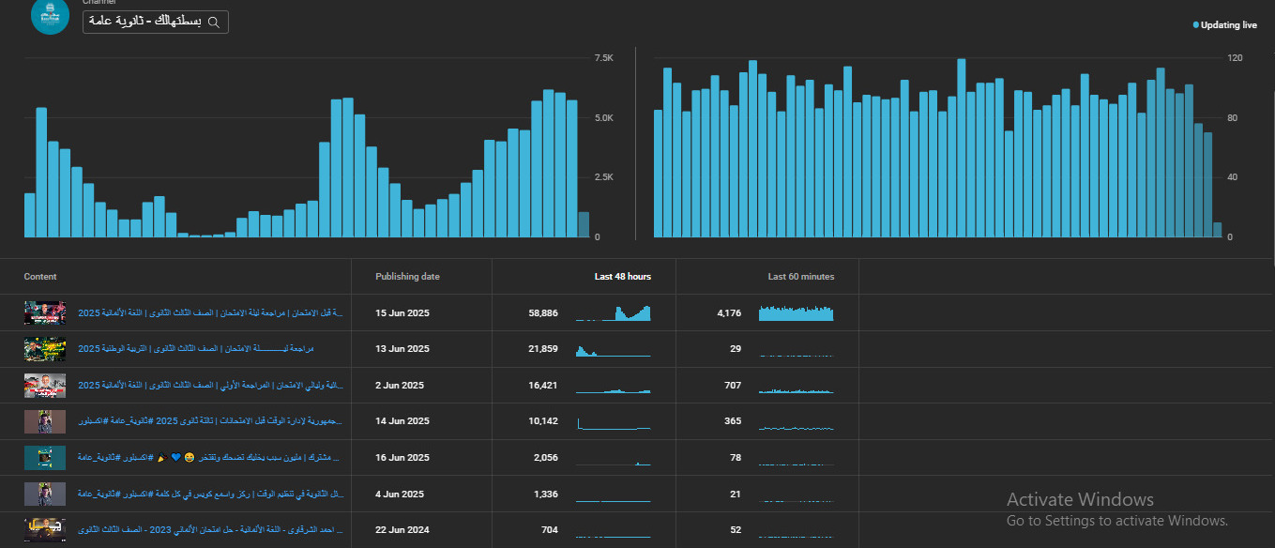Open the title link of the 2 Jun 2025 video

[210, 385]
